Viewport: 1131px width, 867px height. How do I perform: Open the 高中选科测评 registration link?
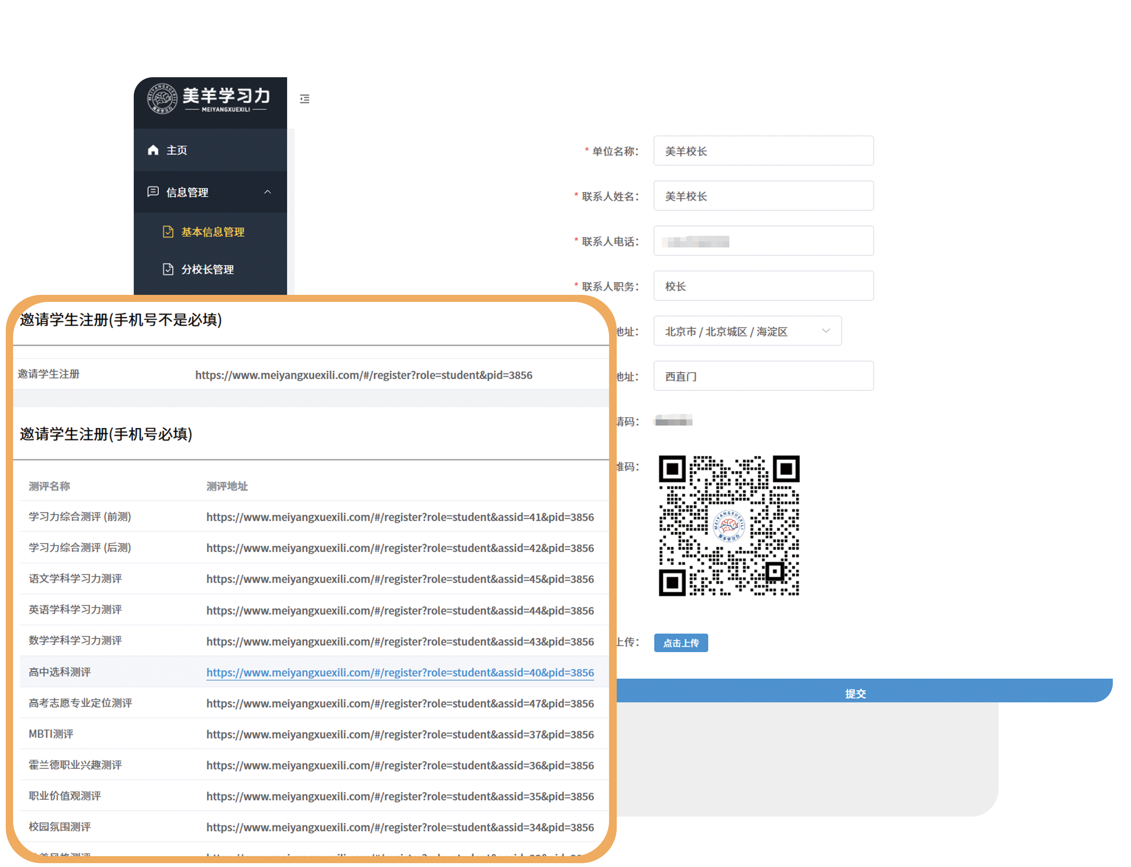pyautogui.click(x=400, y=672)
